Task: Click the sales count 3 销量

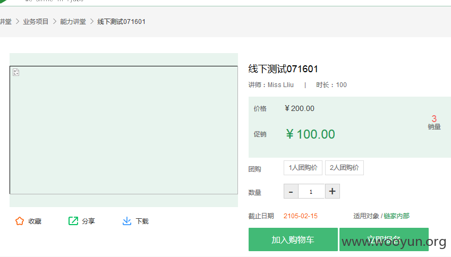Action: point(434,122)
